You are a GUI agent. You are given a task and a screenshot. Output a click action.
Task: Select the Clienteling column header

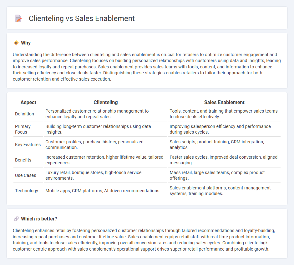106,102
